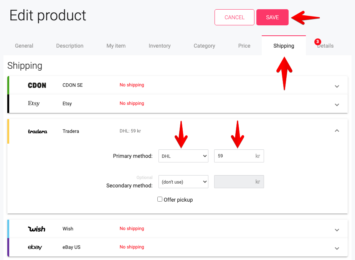Screen dimensions: 355x260
Task: Click the CDON SE marketplace name
Action: pos(73,85)
